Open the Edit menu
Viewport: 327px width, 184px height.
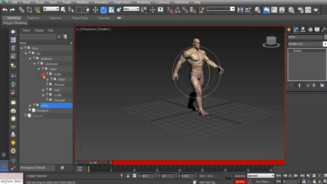(15, 2)
